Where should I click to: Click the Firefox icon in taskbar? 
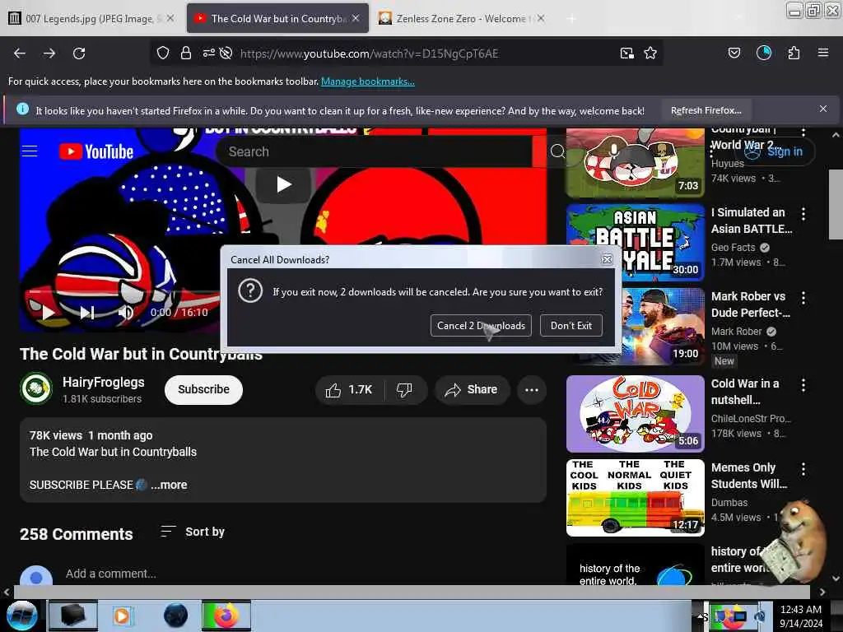point(226,616)
